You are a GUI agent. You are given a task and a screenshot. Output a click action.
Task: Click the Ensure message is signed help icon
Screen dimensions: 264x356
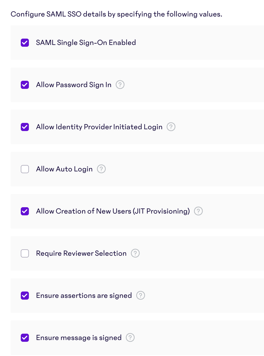pyautogui.click(x=130, y=337)
